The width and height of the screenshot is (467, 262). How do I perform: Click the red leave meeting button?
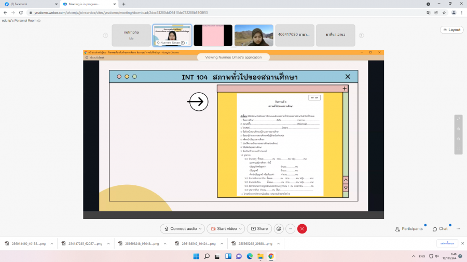(x=302, y=228)
